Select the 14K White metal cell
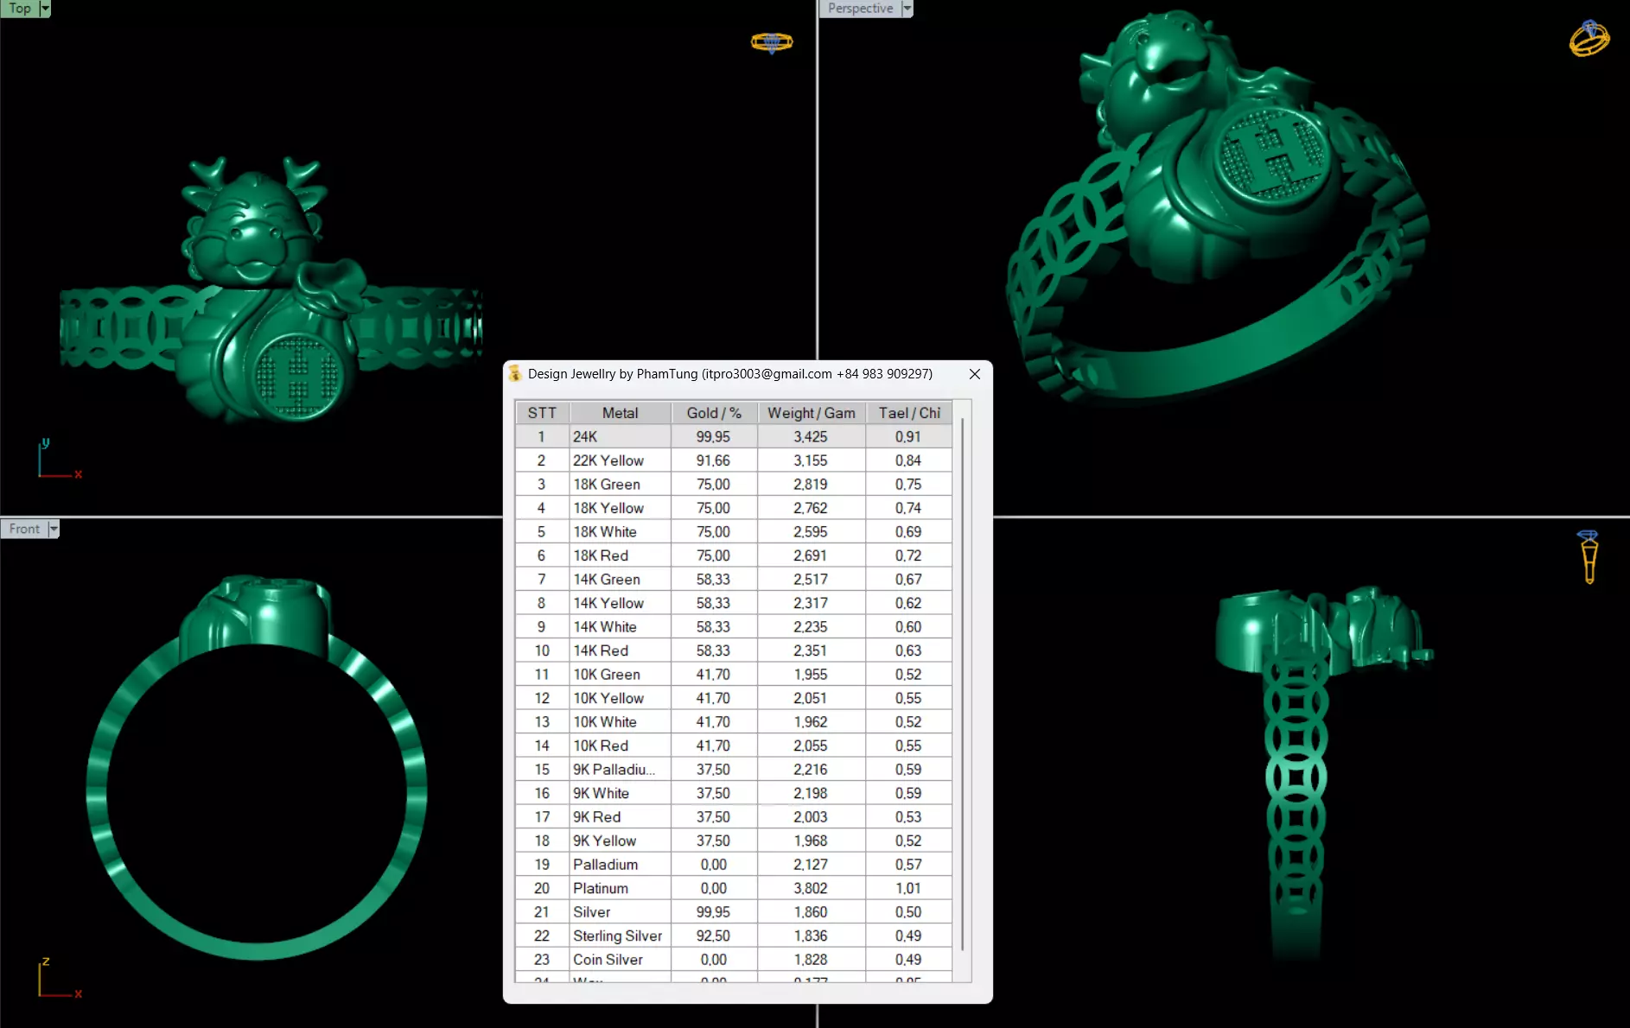Viewport: 1630px width, 1028px height. [620, 627]
